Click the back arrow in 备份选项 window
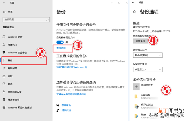 point(133,2)
